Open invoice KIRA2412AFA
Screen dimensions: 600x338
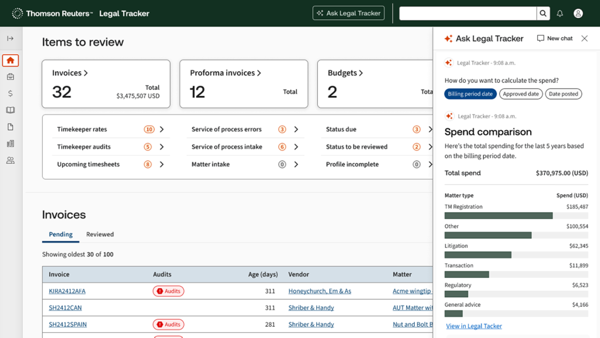(x=67, y=291)
